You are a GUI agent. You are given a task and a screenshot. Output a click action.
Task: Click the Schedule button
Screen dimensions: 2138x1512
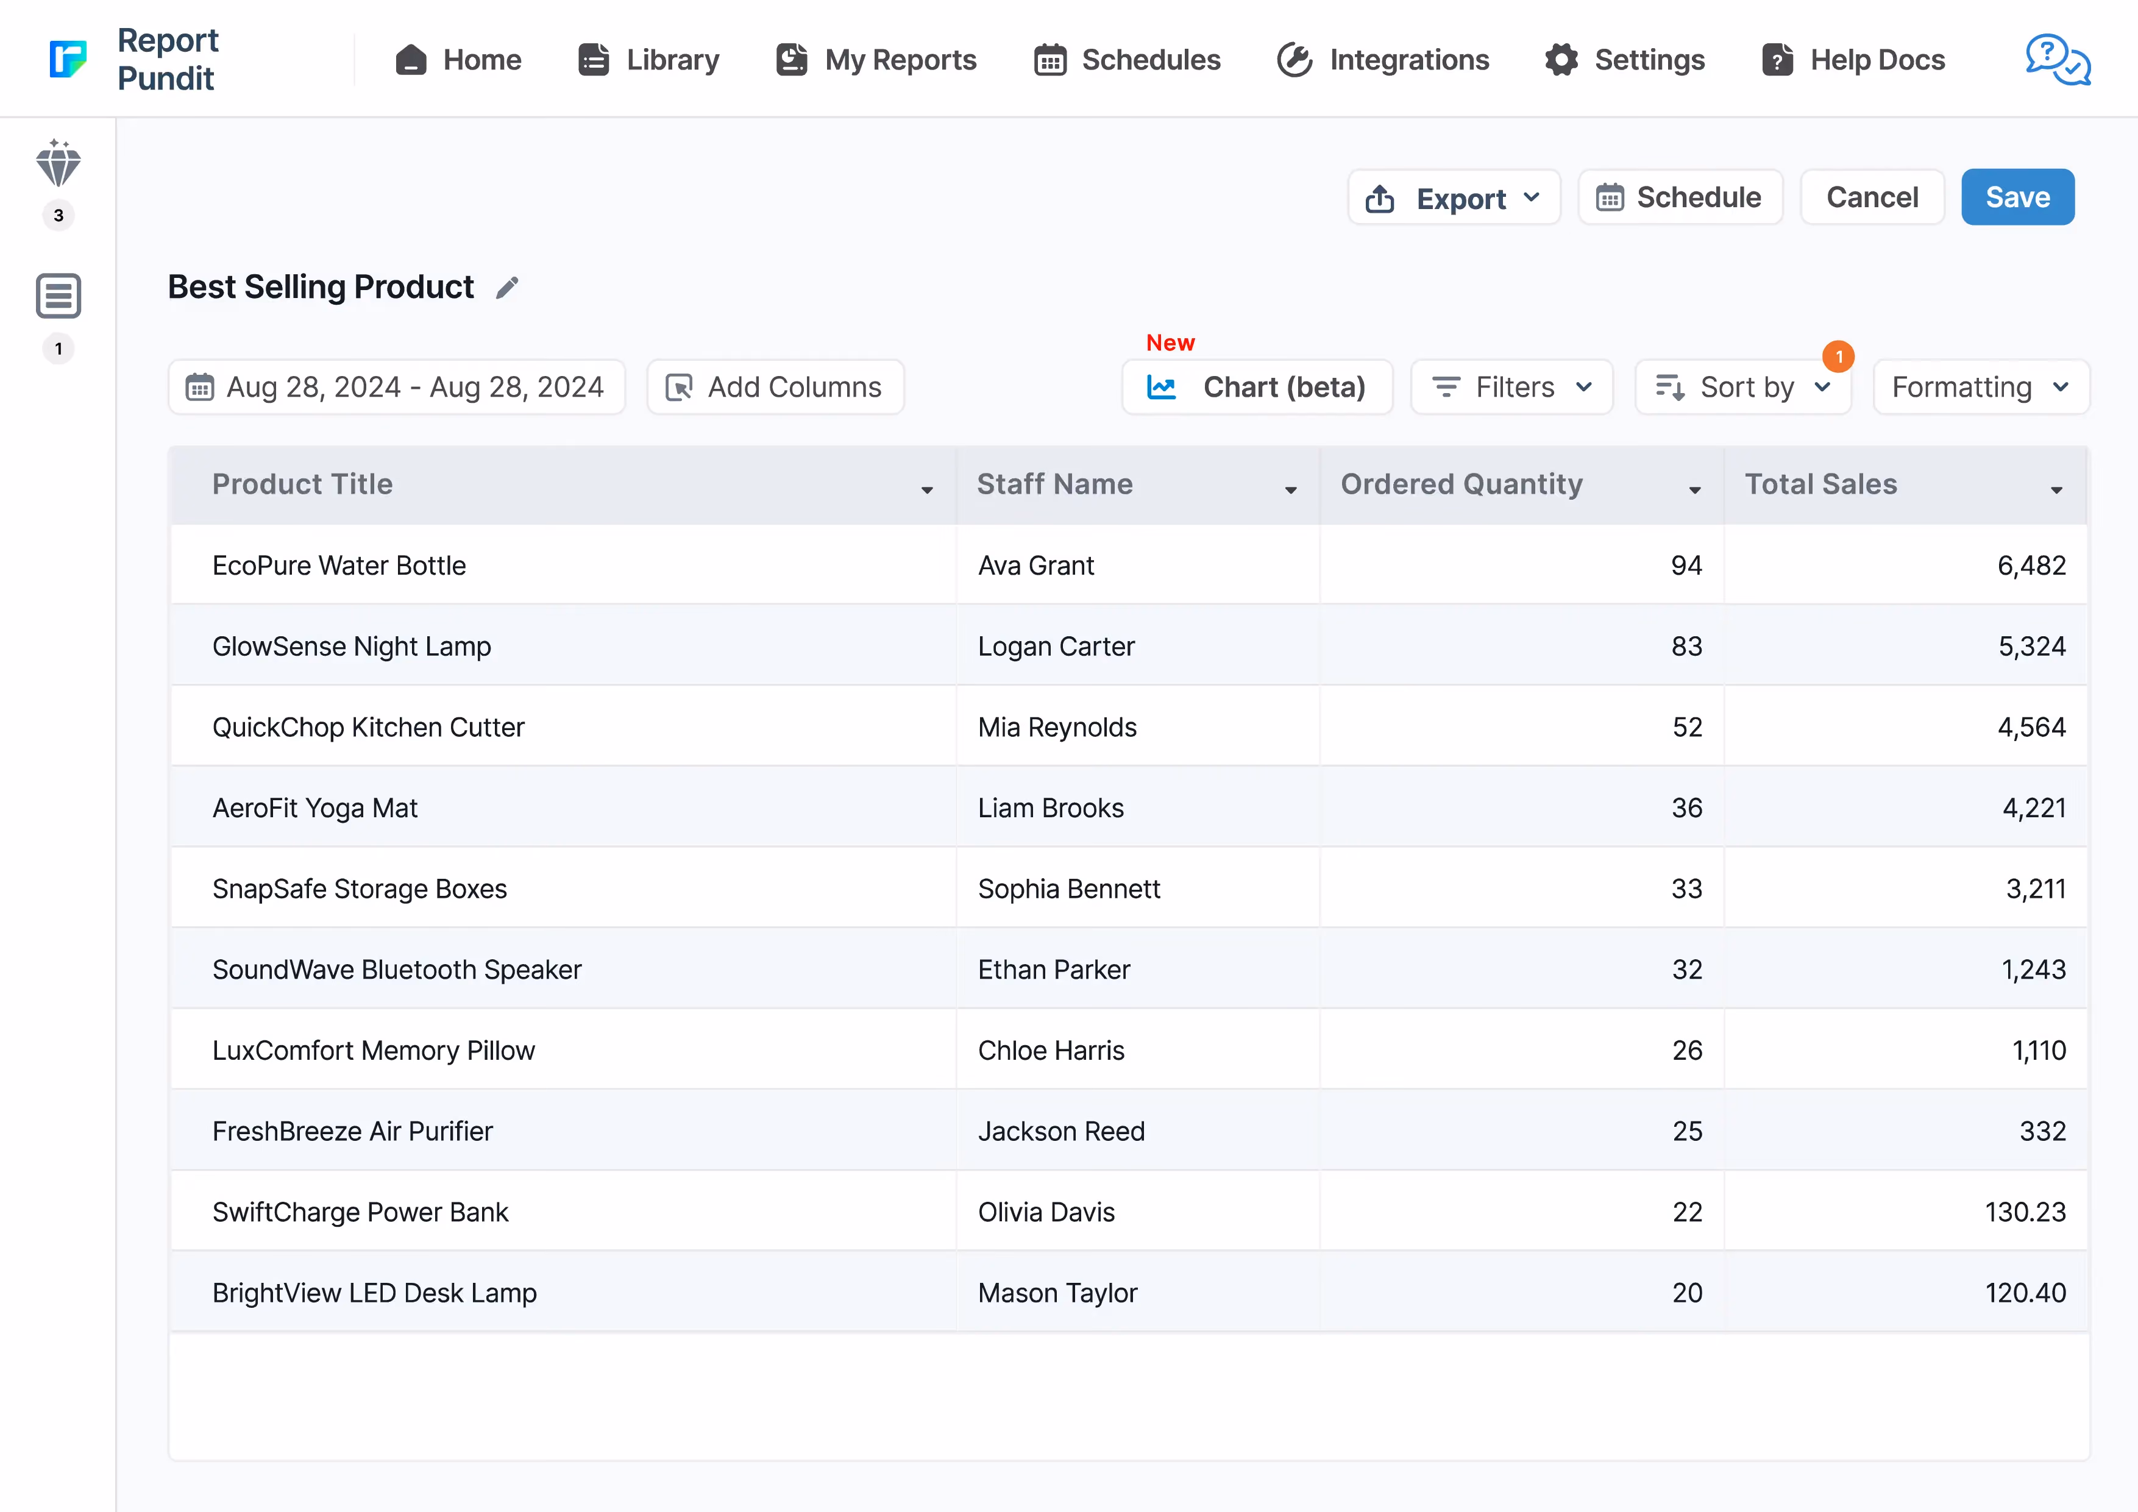pyautogui.click(x=1681, y=197)
